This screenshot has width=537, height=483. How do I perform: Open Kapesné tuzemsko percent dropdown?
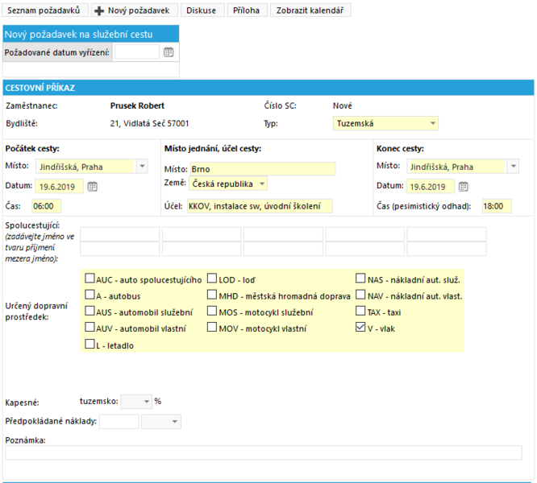136,402
